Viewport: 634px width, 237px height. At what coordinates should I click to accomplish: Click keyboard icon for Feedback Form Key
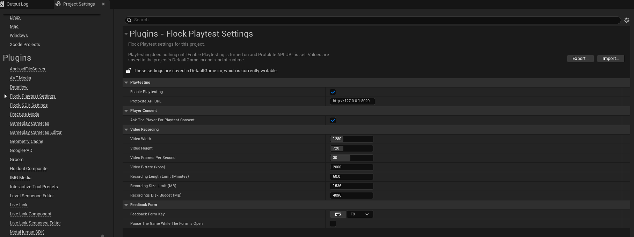[338, 214]
